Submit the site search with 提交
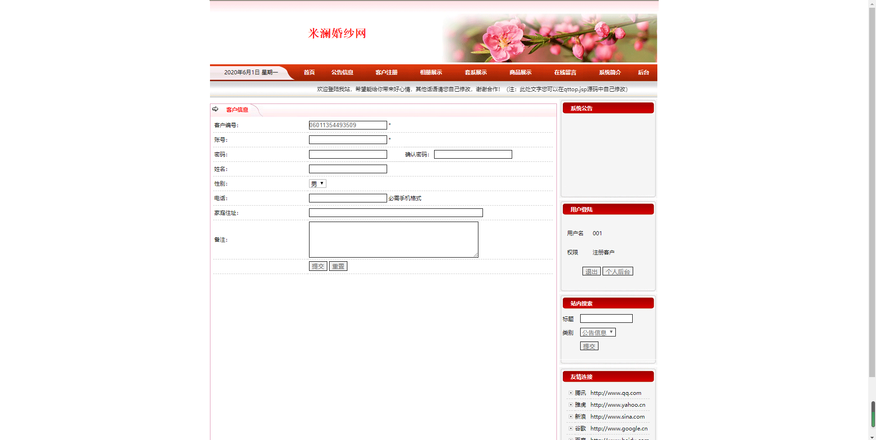The width and height of the screenshot is (876, 440). 589,346
